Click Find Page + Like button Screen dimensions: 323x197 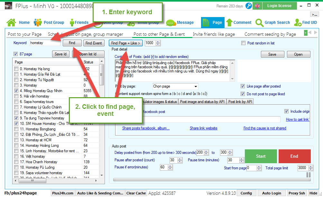tap(125, 43)
